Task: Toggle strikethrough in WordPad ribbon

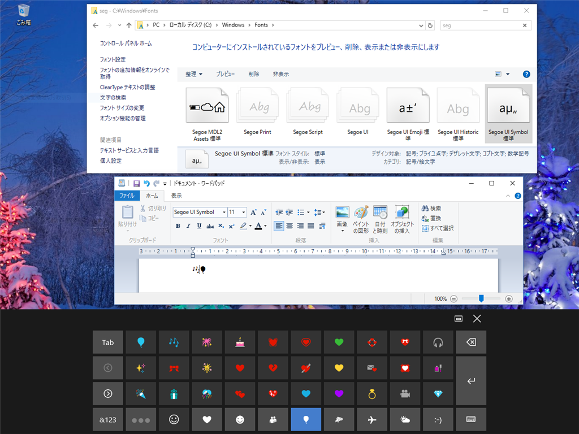Action: click(x=210, y=226)
